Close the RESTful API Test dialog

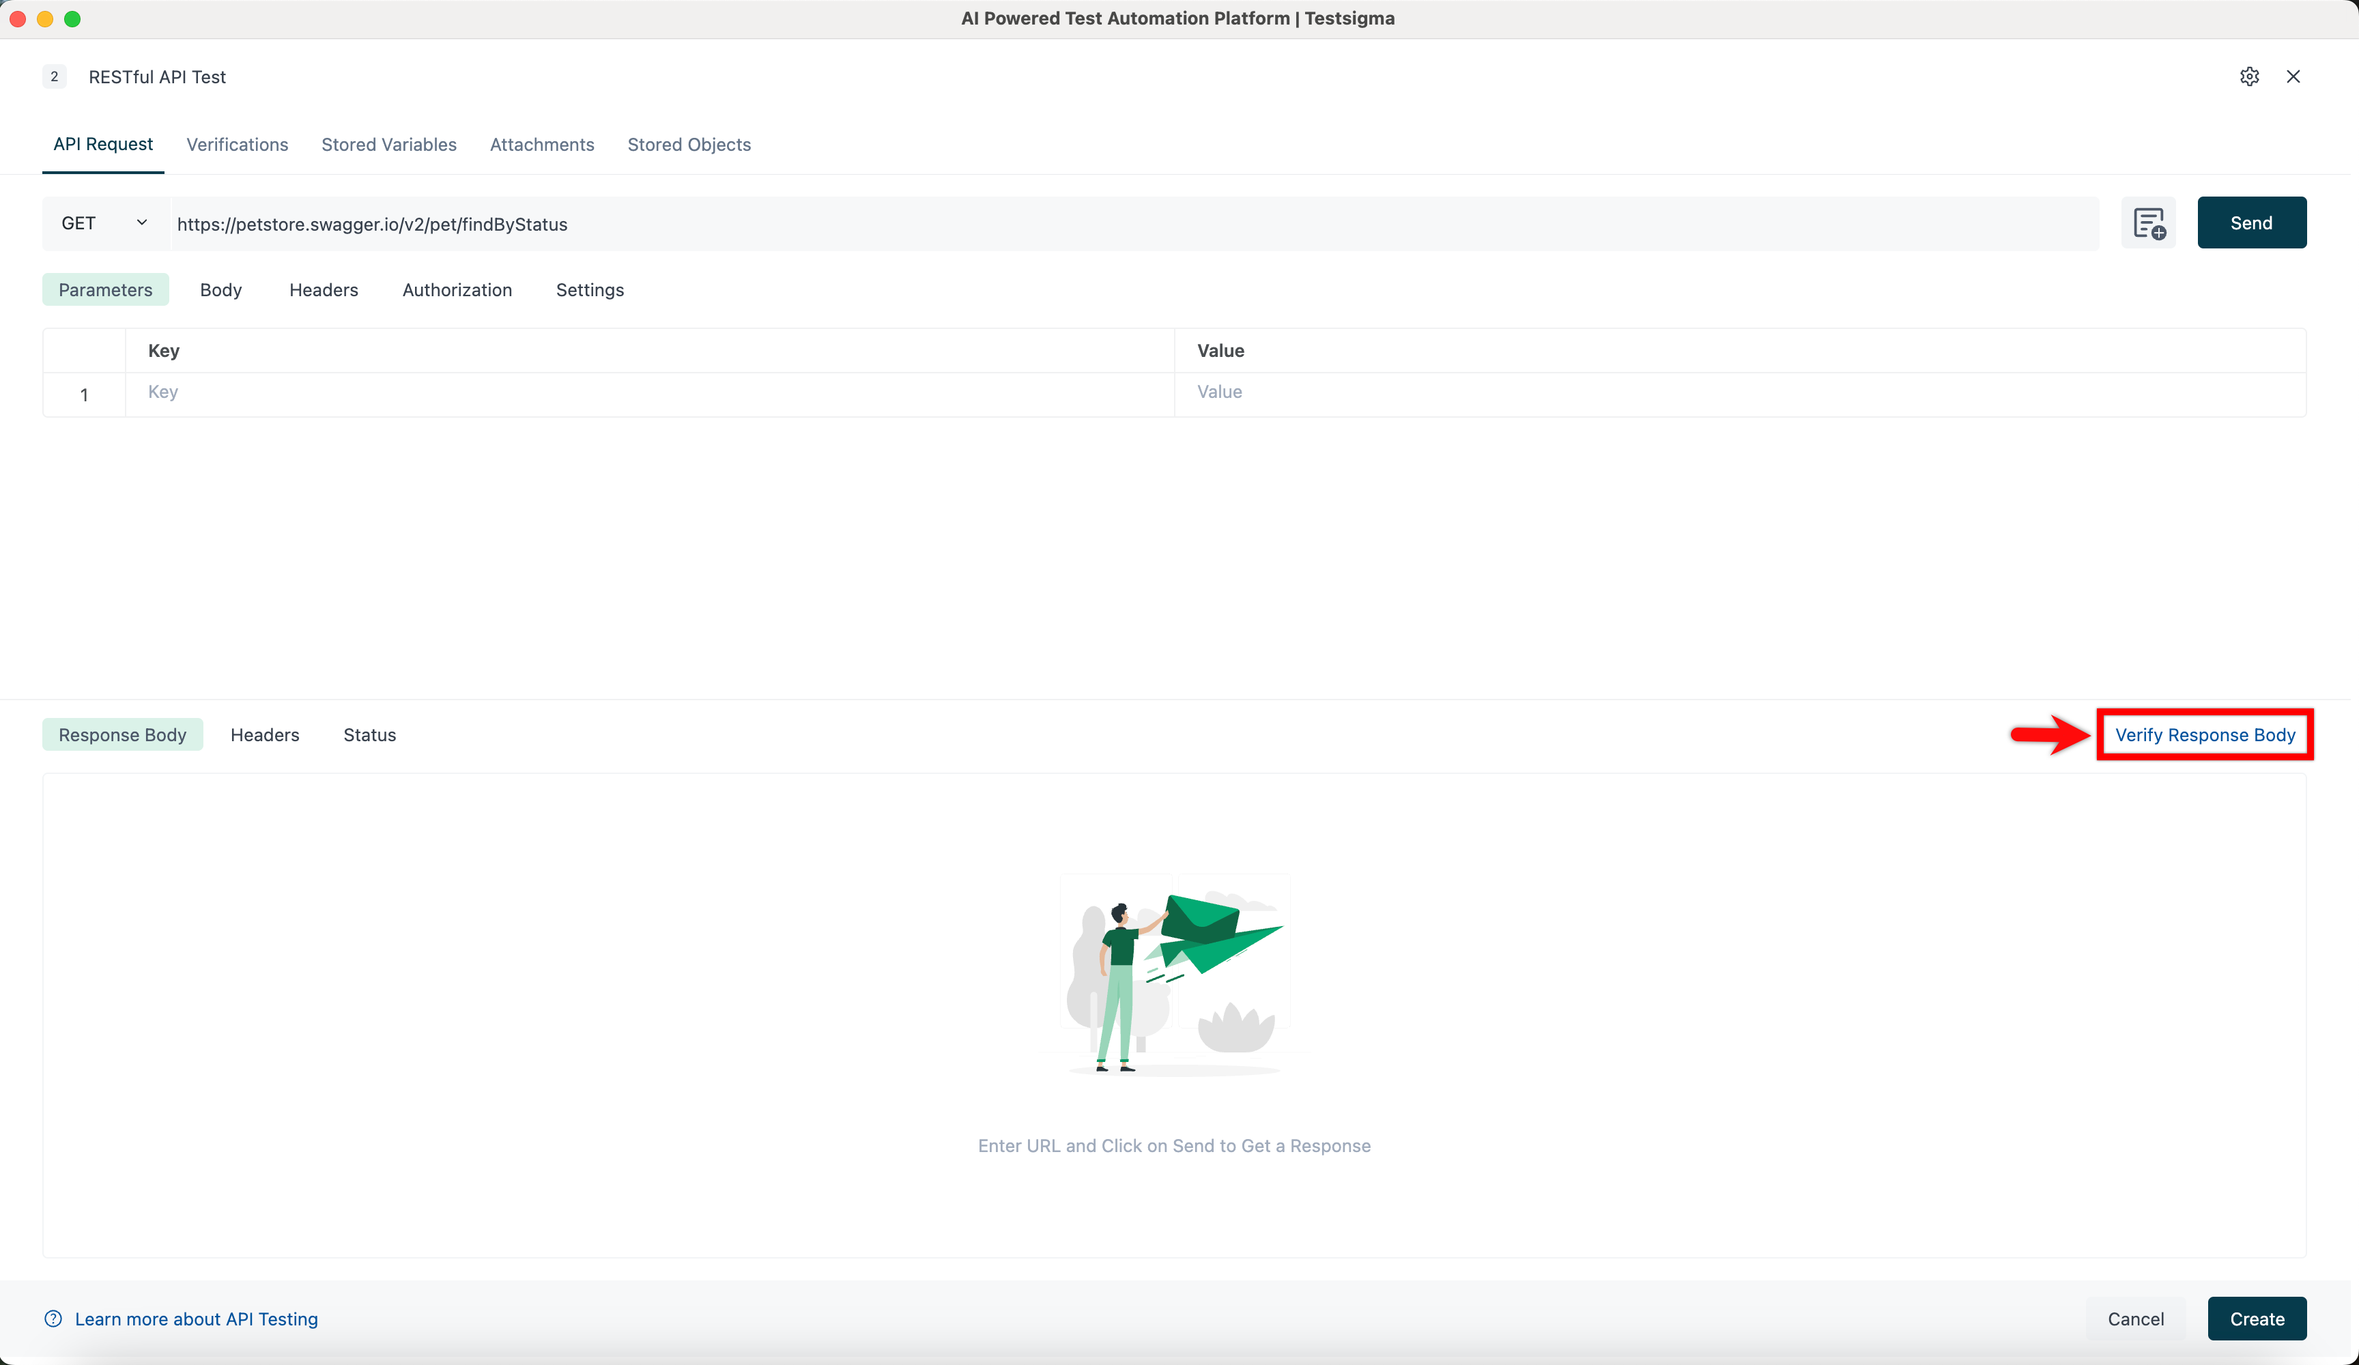tap(2293, 76)
